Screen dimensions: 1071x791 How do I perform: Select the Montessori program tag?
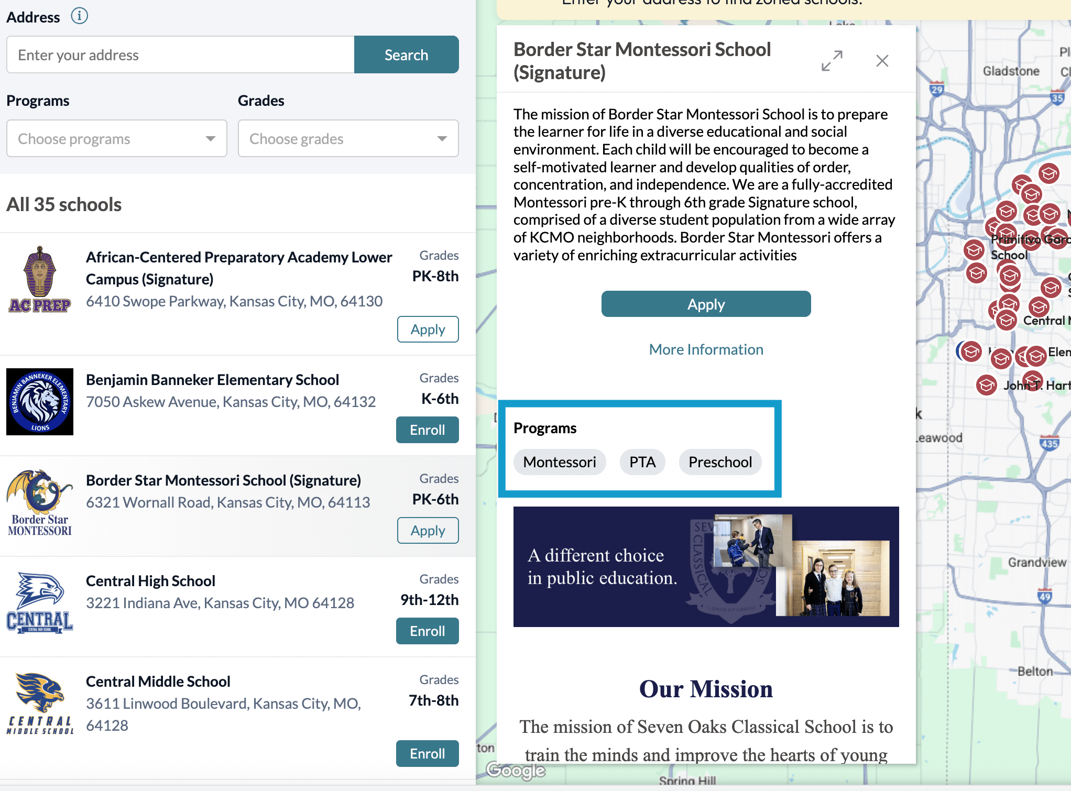[x=559, y=462]
